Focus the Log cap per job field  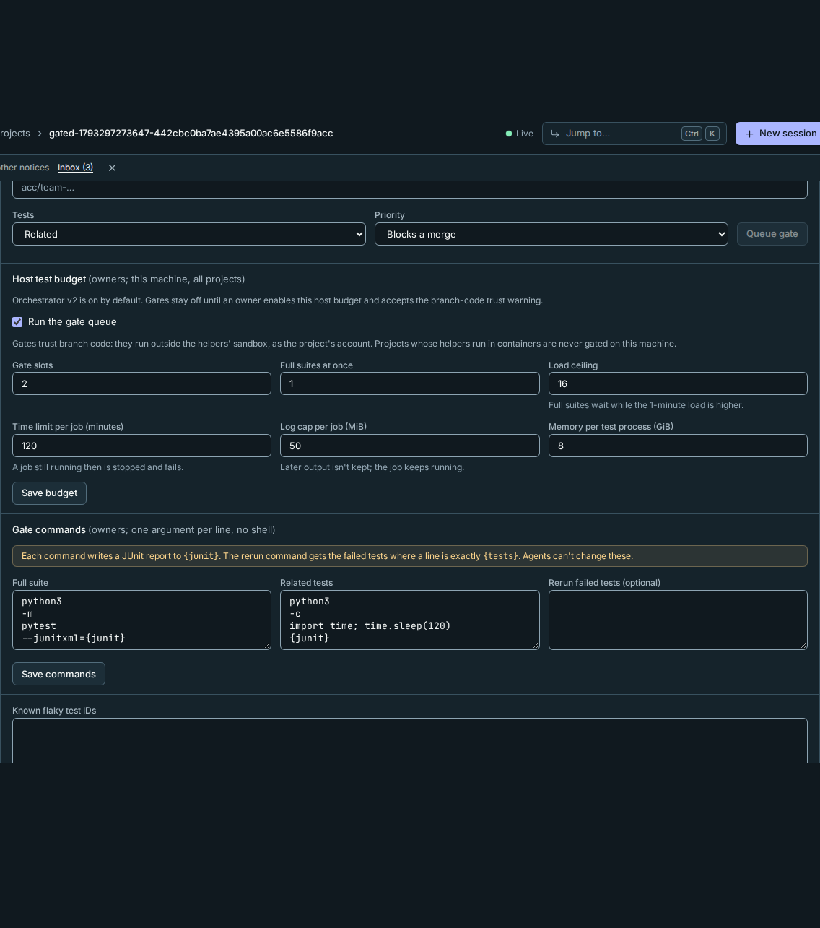(x=409, y=446)
